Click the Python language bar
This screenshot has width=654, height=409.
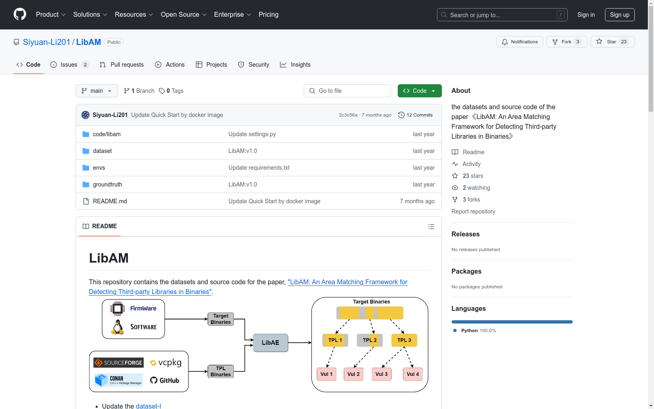coord(512,322)
